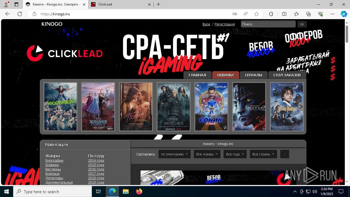Open the ГЛАВНАЯ menu tab

(x=197, y=75)
